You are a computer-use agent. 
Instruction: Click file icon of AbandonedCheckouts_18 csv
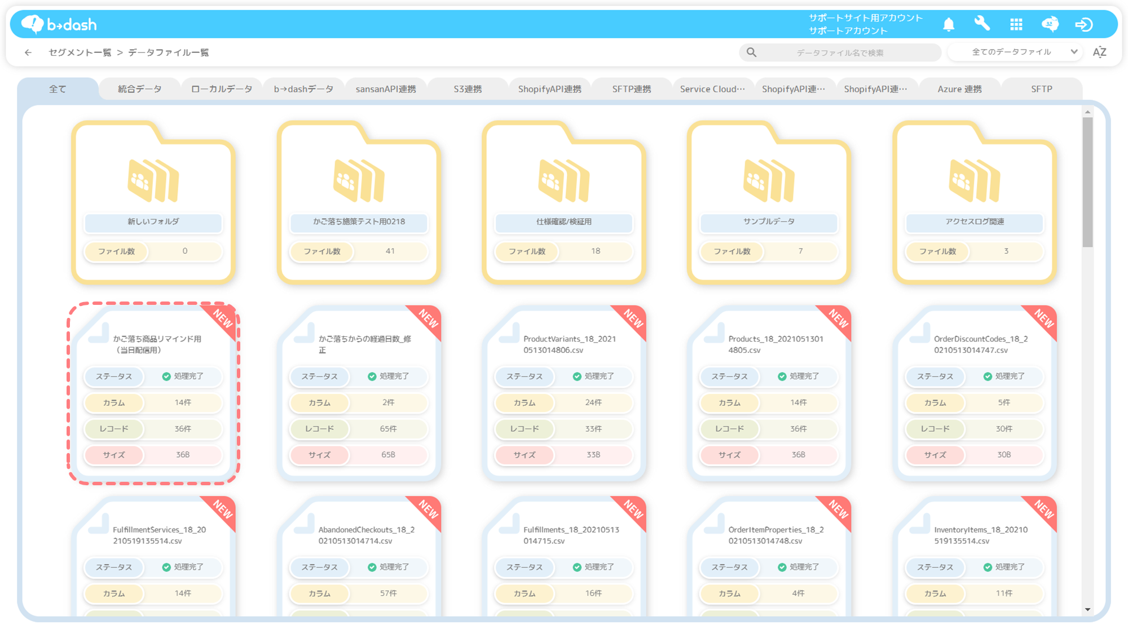[x=304, y=524]
